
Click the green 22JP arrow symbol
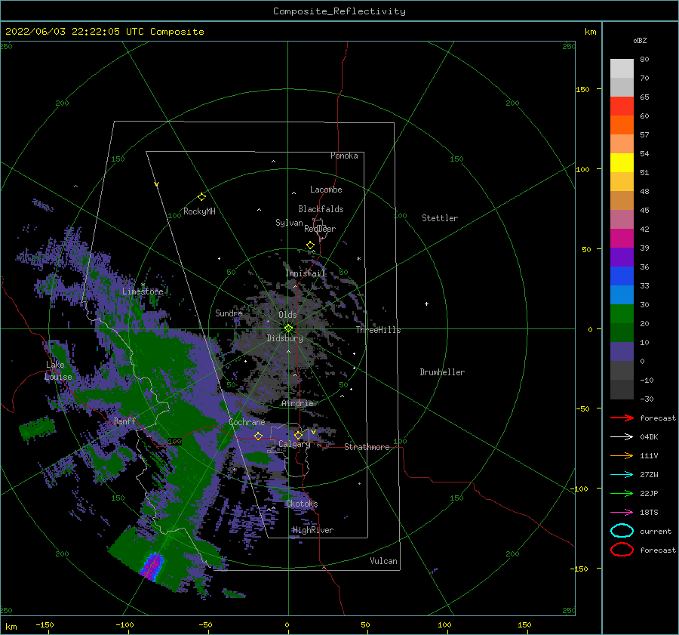pyautogui.click(x=622, y=493)
